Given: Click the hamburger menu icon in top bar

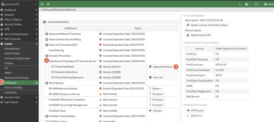Looking at the screenshot, I should pyautogui.click(x=42, y=4).
